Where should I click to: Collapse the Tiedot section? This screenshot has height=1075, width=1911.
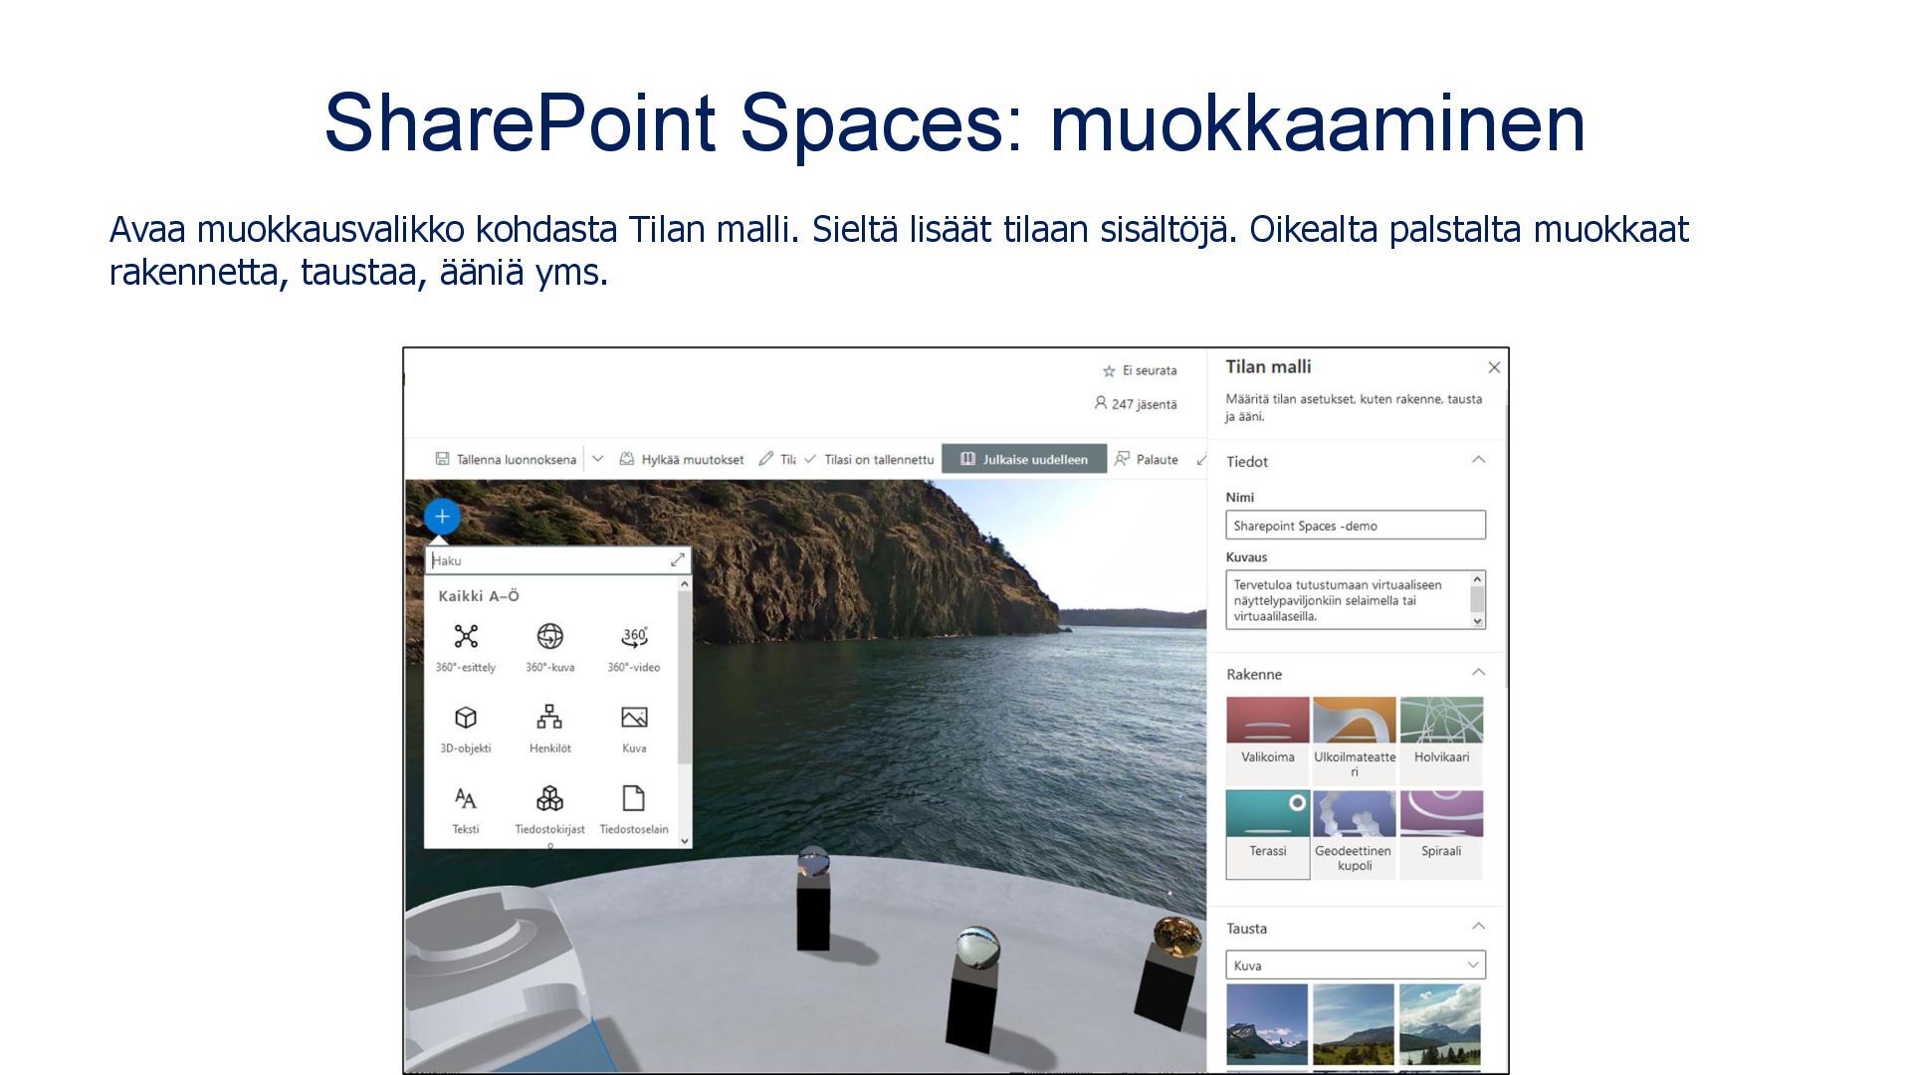click(x=1478, y=460)
